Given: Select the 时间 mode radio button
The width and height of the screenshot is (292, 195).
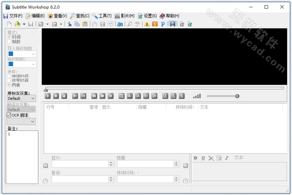Looking at the screenshot, I should [9, 37].
